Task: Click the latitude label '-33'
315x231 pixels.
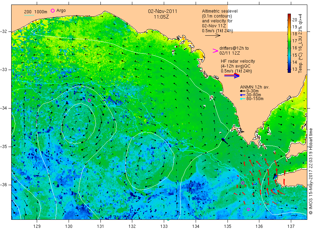Action: (x=4, y=70)
